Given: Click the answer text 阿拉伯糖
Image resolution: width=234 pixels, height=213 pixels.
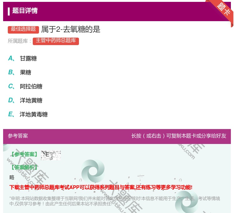Looking at the screenshot, I should pyautogui.click(x=31, y=86).
